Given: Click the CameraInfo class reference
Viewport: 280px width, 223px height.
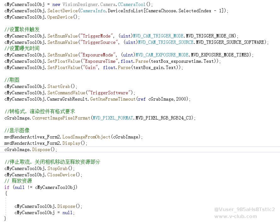Looking at the screenshot, I should [x=93, y=11].
